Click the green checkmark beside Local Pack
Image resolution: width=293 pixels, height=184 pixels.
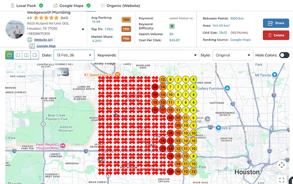click(x=41, y=6)
